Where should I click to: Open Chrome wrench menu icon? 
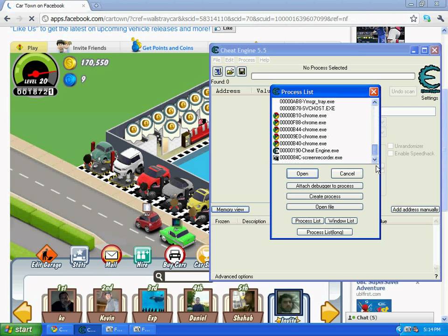tap(441, 19)
